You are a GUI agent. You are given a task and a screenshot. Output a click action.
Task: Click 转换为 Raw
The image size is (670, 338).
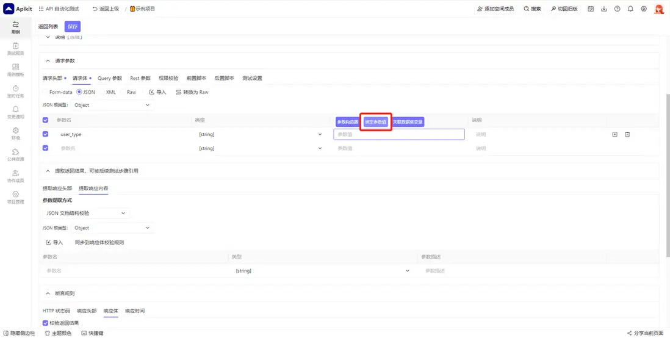(192, 92)
